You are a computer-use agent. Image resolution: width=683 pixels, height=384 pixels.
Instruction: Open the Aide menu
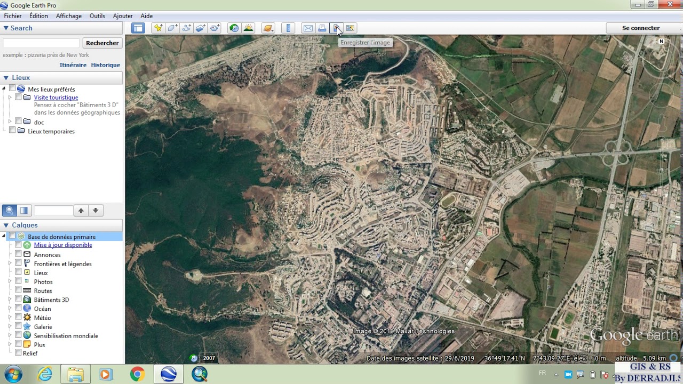147,16
